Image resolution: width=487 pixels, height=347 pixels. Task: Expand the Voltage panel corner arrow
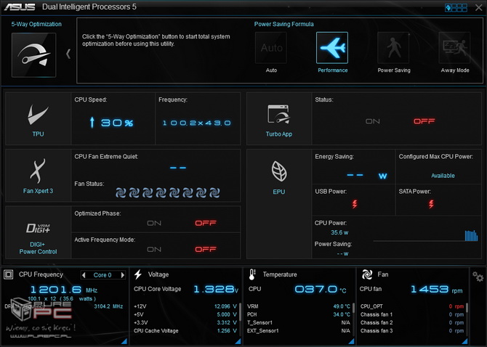tap(238, 341)
